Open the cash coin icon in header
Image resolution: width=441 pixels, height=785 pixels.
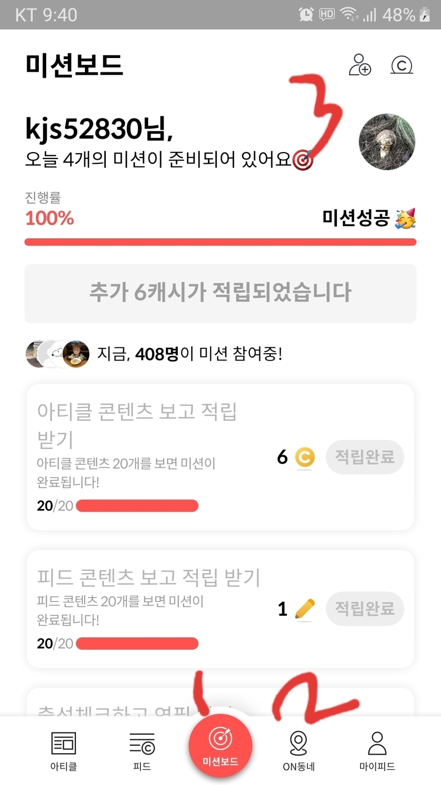coord(402,65)
